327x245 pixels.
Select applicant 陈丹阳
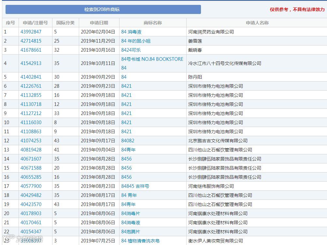coord(195,77)
